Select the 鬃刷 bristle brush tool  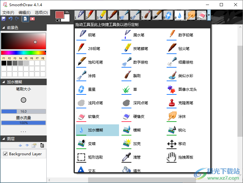pos(143,76)
